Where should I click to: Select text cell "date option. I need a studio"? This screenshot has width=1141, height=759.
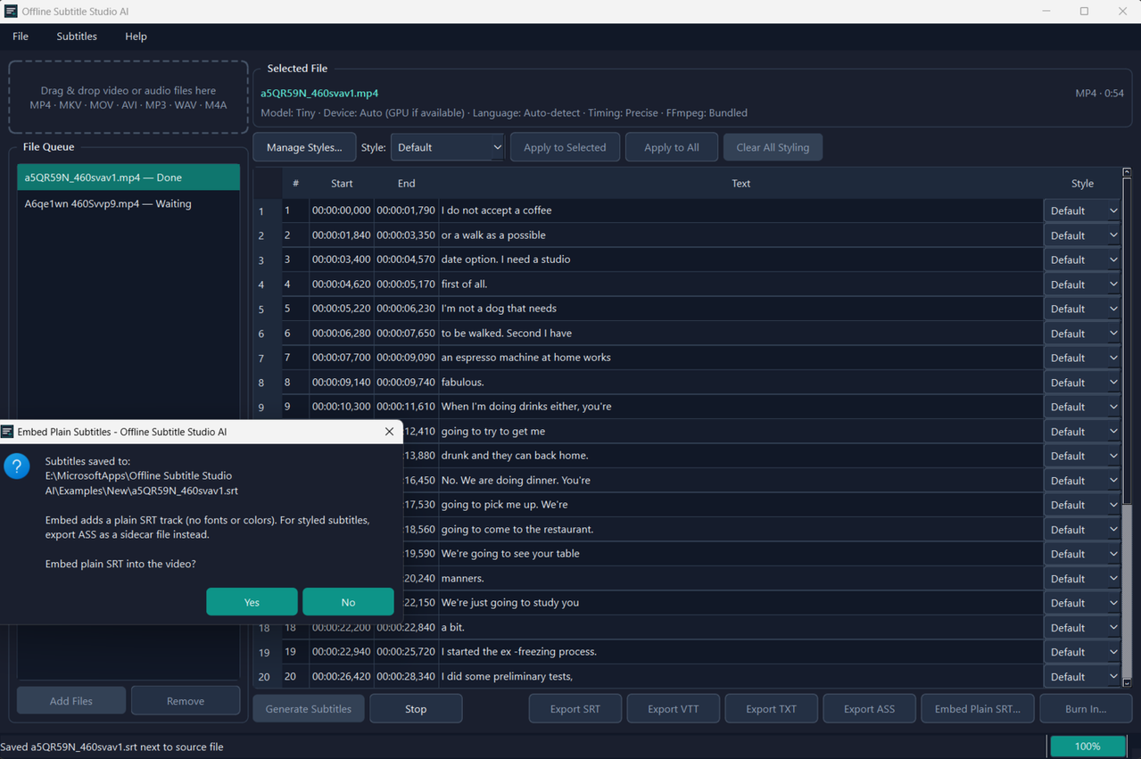click(x=740, y=260)
